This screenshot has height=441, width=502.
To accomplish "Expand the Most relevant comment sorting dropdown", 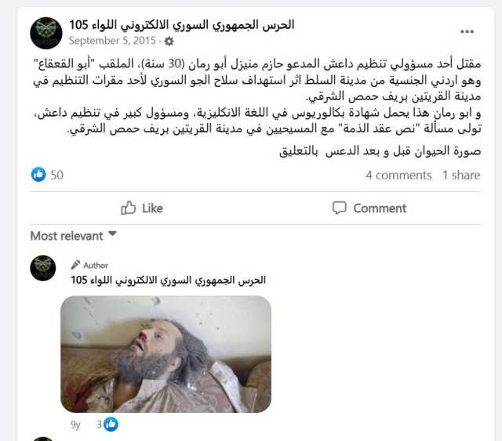I will pyautogui.click(x=73, y=236).
